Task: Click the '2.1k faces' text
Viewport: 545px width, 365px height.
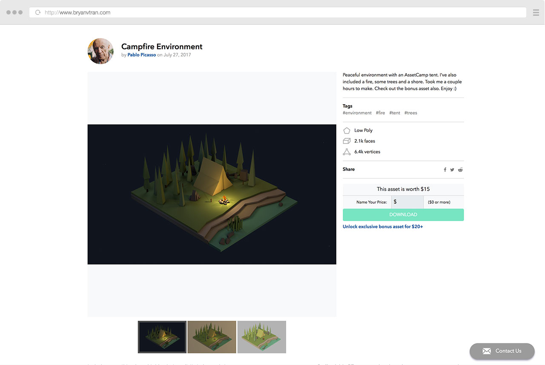Action: 364,141
